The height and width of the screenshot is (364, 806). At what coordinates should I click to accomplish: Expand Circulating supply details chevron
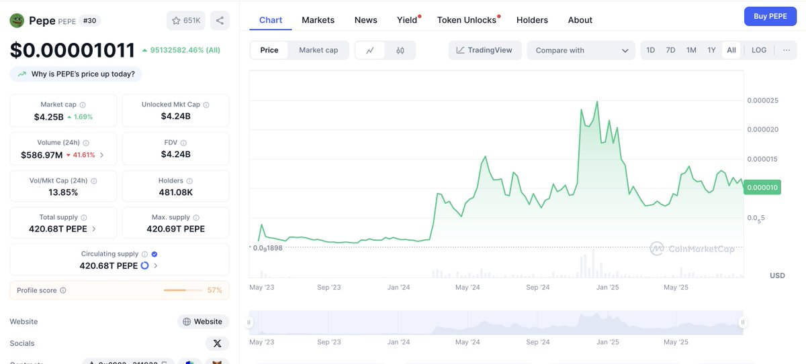156,266
